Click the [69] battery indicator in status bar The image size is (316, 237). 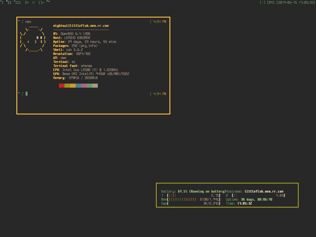coord(271,2)
